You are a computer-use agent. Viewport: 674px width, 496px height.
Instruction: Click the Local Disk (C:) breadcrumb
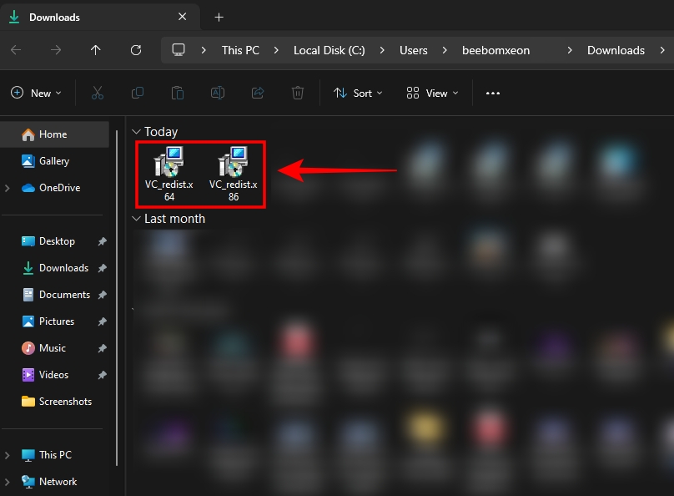click(329, 50)
